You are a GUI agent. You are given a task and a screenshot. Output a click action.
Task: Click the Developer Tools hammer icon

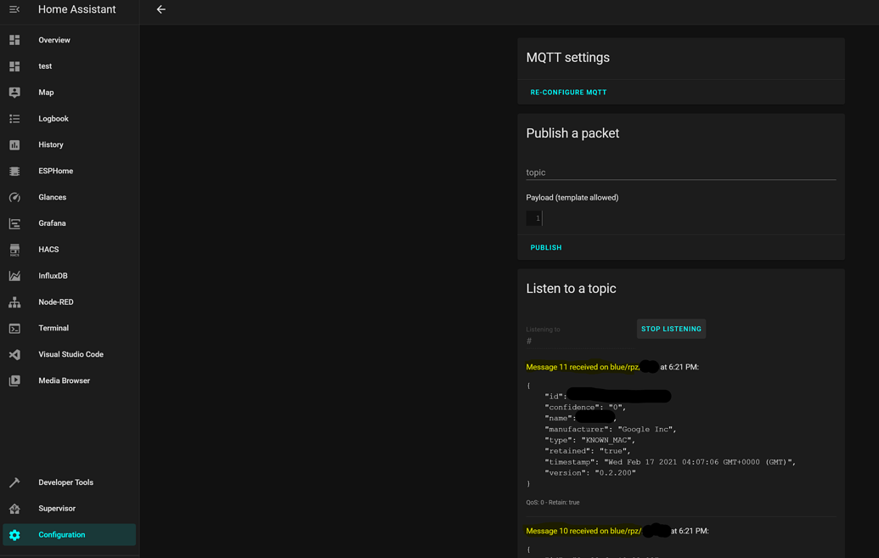(x=14, y=482)
